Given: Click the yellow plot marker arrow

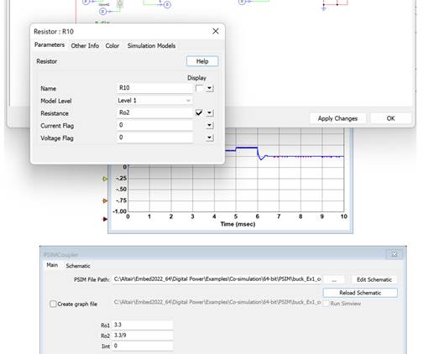Looking at the screenshot, I should pos(105,179).
